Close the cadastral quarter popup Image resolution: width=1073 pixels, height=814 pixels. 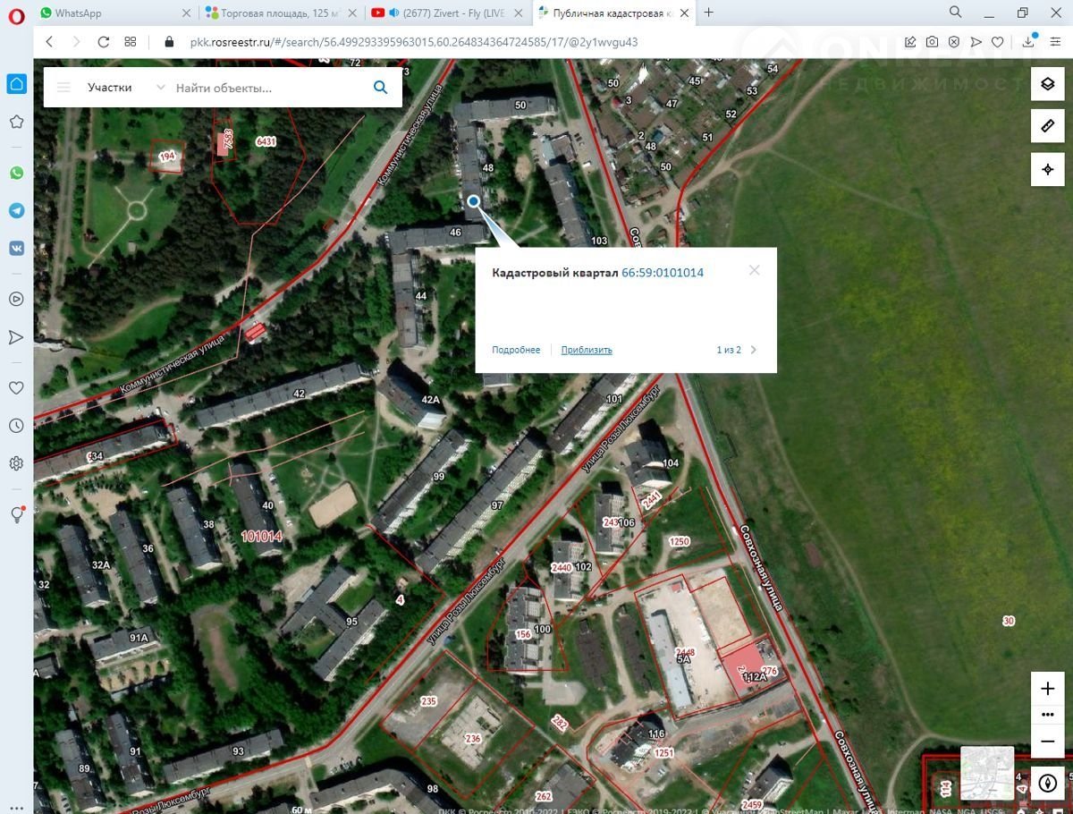pyautogui.click(x=754, y=270)
